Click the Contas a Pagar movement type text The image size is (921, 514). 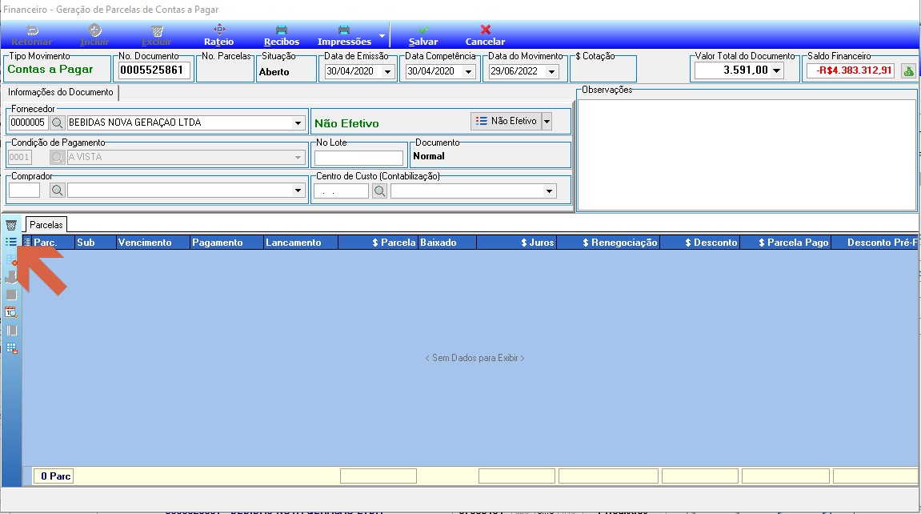pyautogui.click(x=50, y=70)
